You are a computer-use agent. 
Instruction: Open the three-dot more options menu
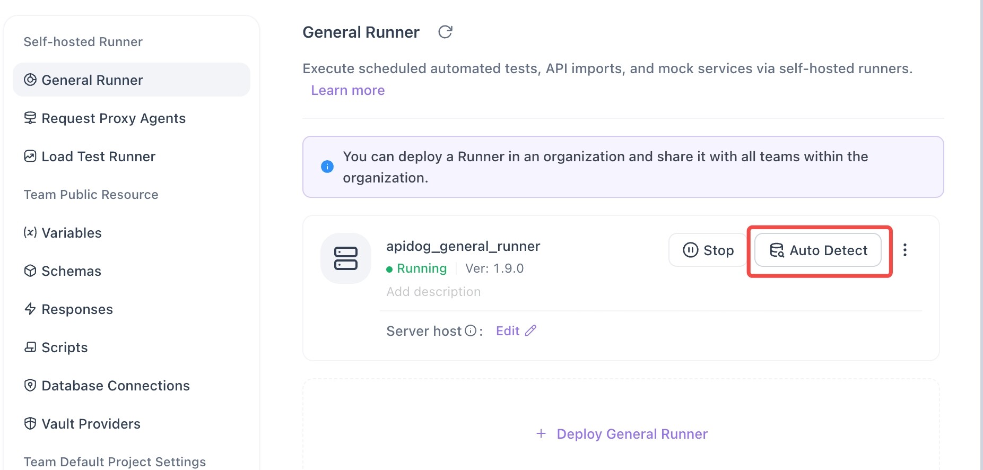pos(905,250)
